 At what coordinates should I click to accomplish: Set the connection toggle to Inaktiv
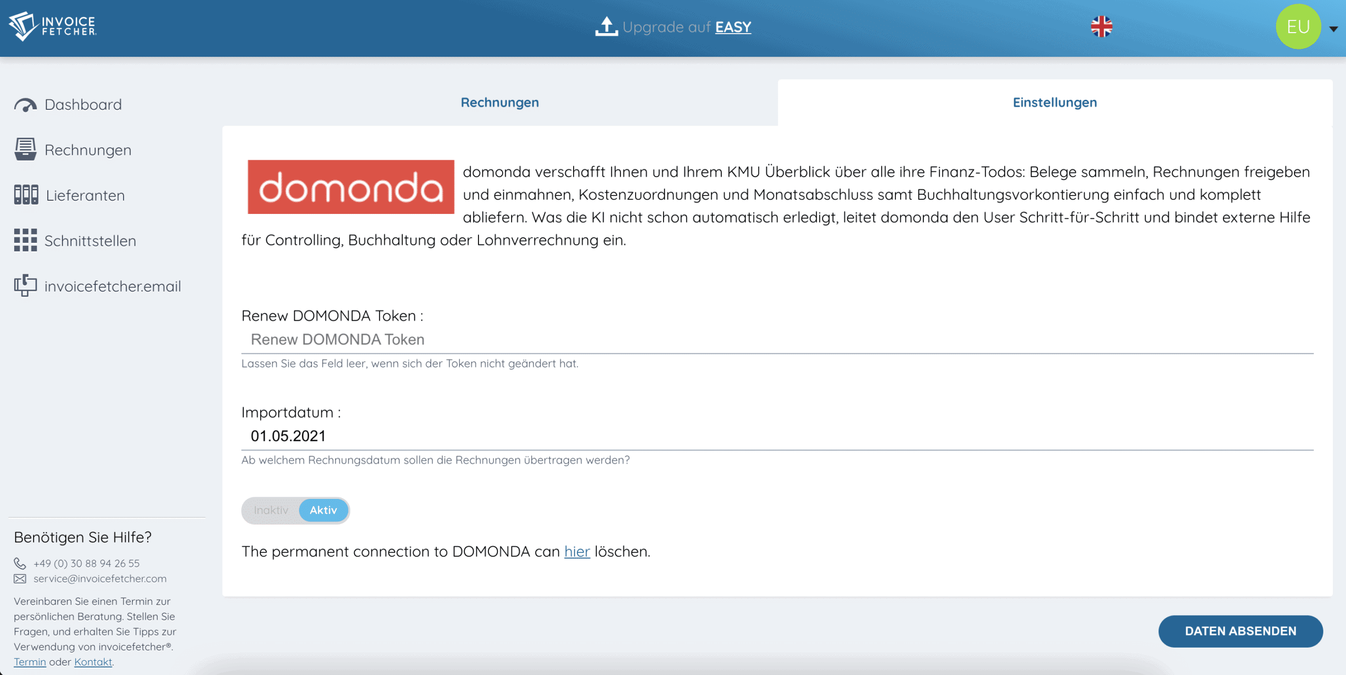coord(271,510)
